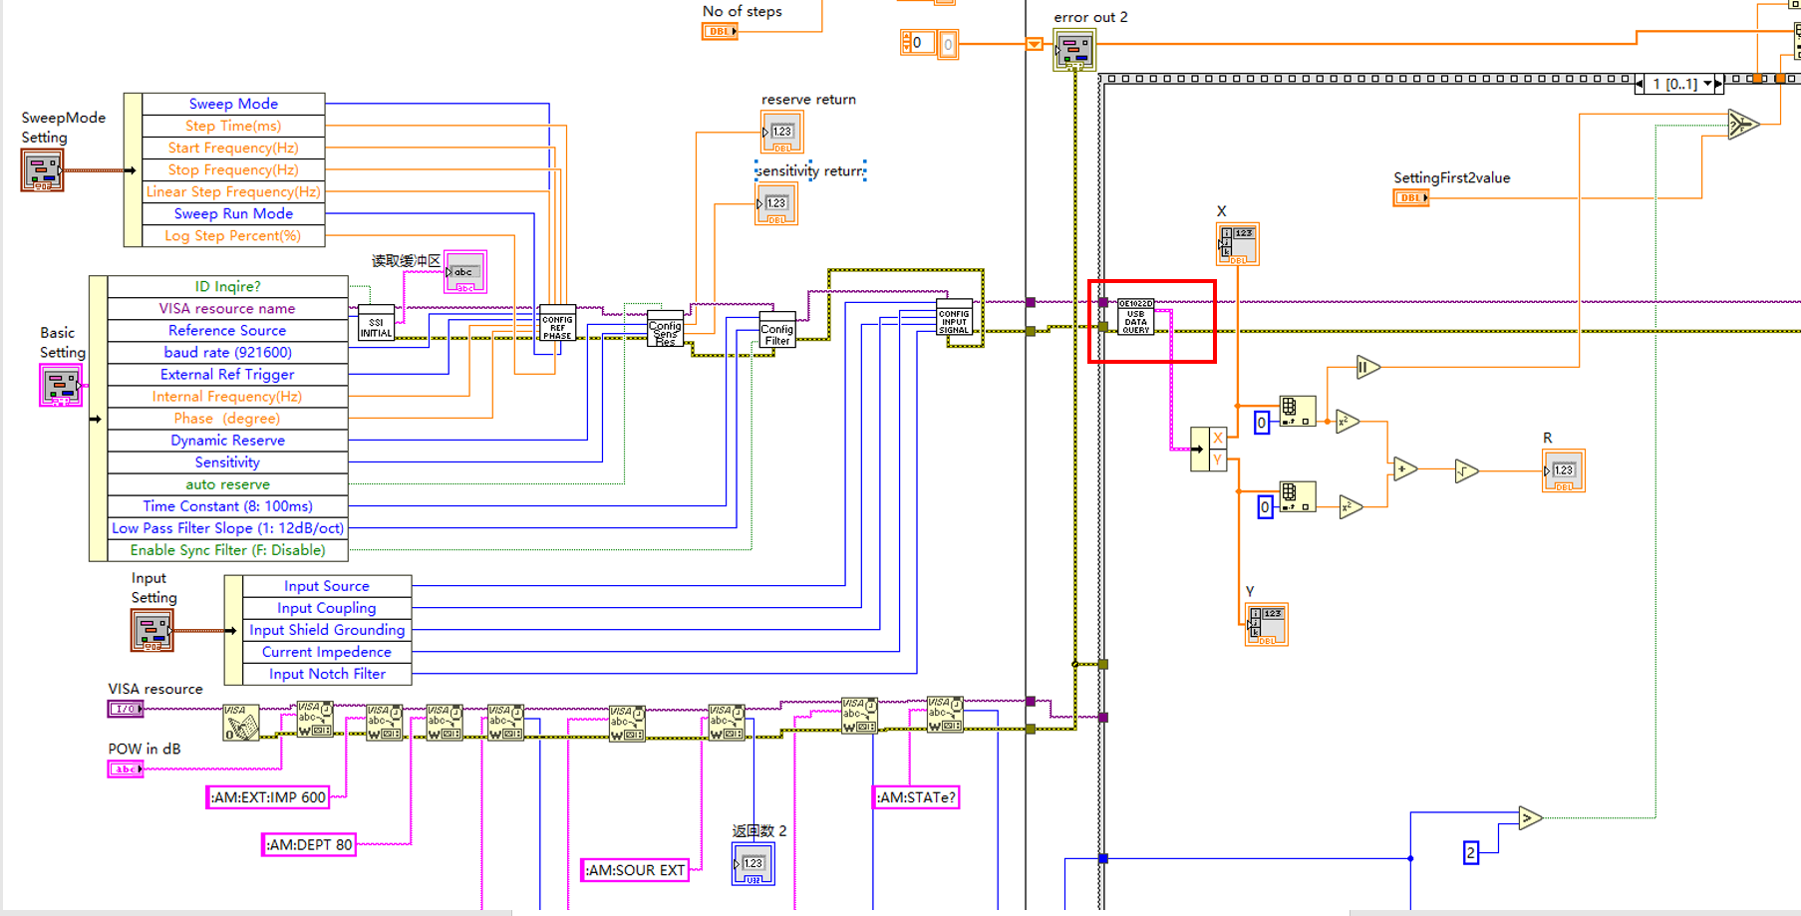The image size is (1801, 916).
Task: Click the :AM:DEPT 80 string constant
Action: (309, 845)
